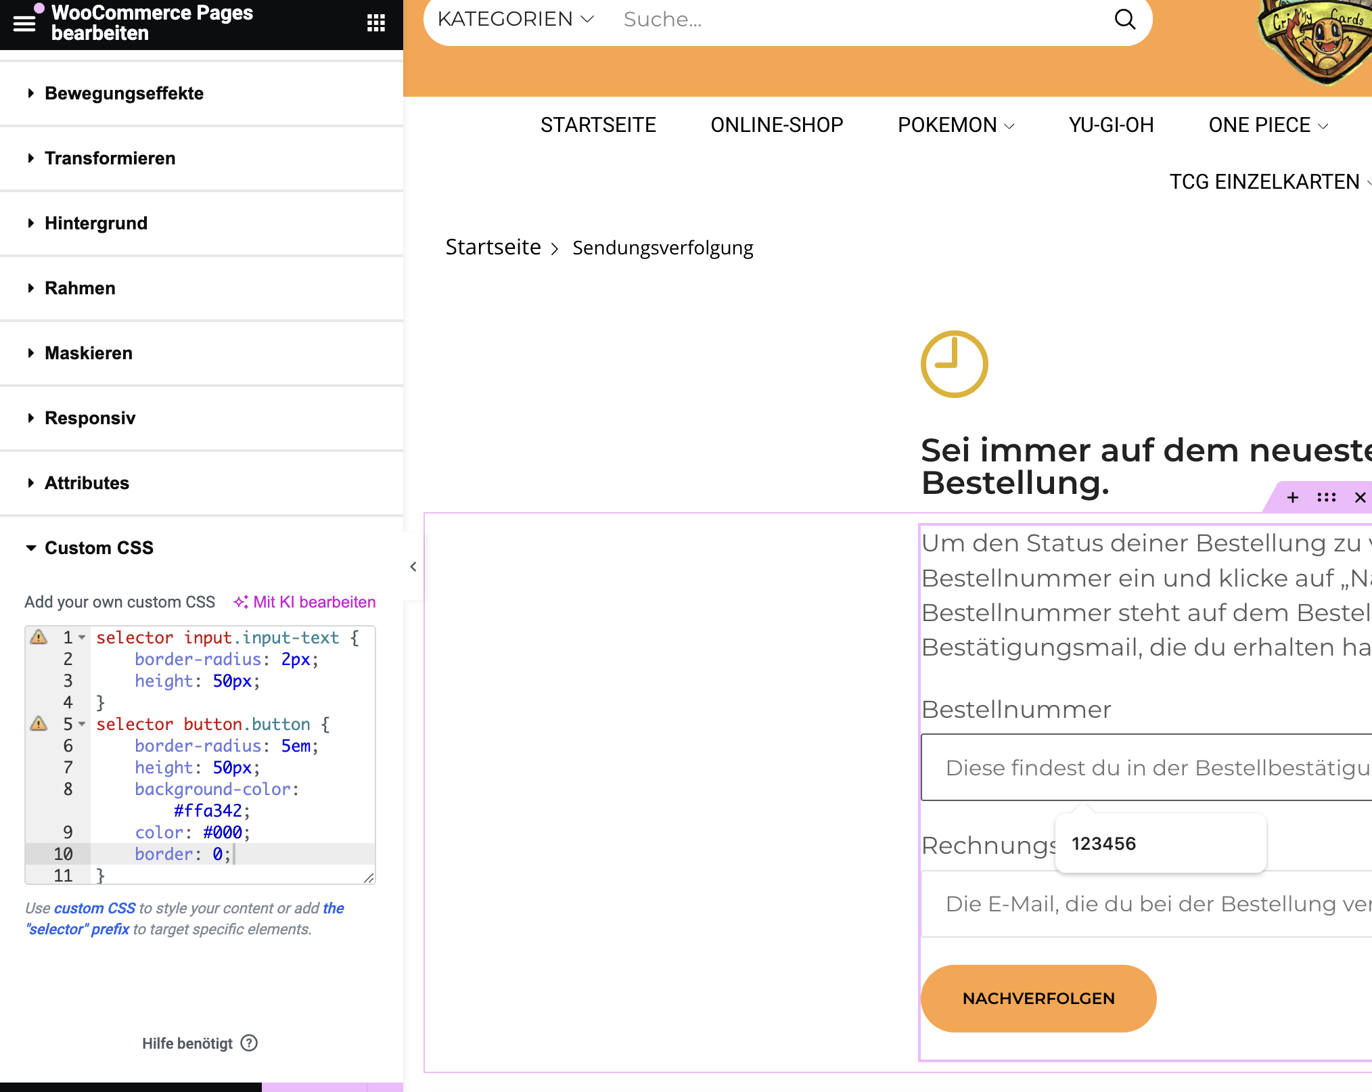The image size is (1372, 1092).
Task: Open the KATEGORIEN dropdown
Action: tap(516, 19)
